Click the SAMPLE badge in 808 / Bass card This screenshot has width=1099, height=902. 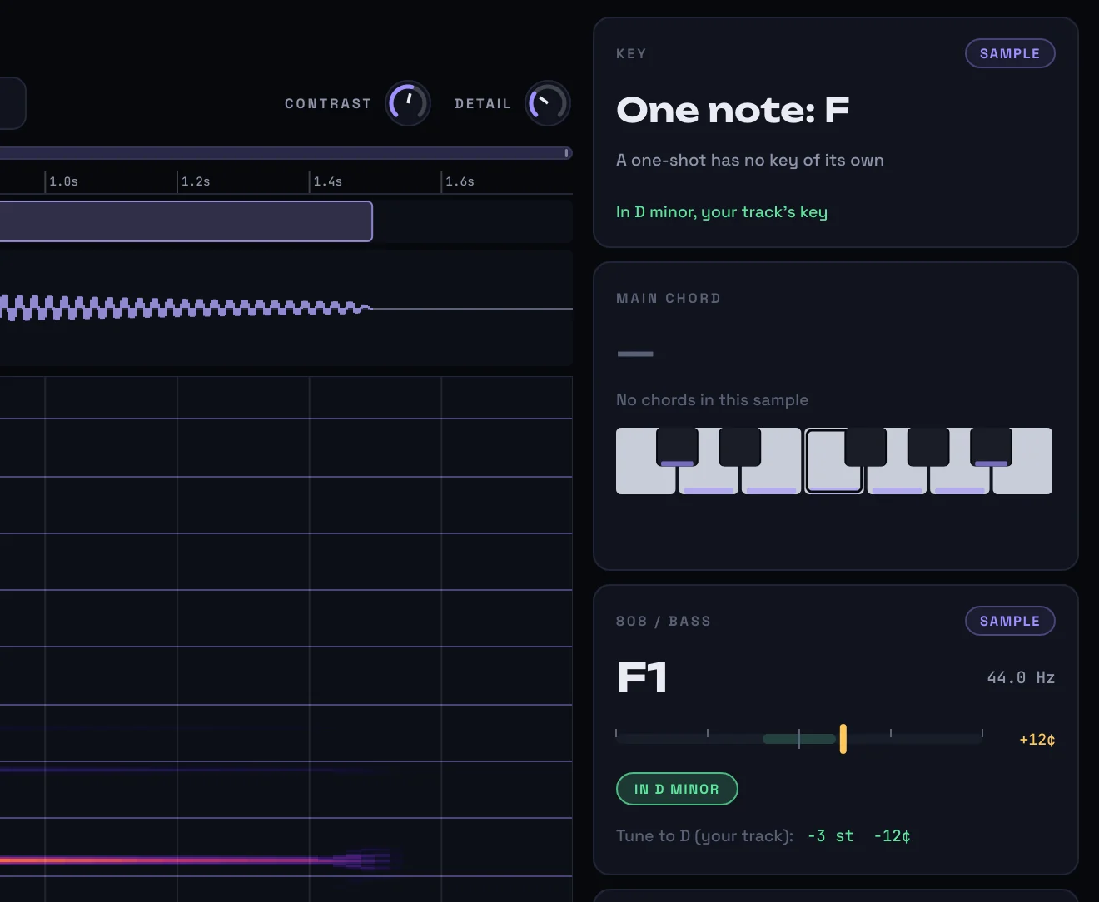click(1010, 621)
